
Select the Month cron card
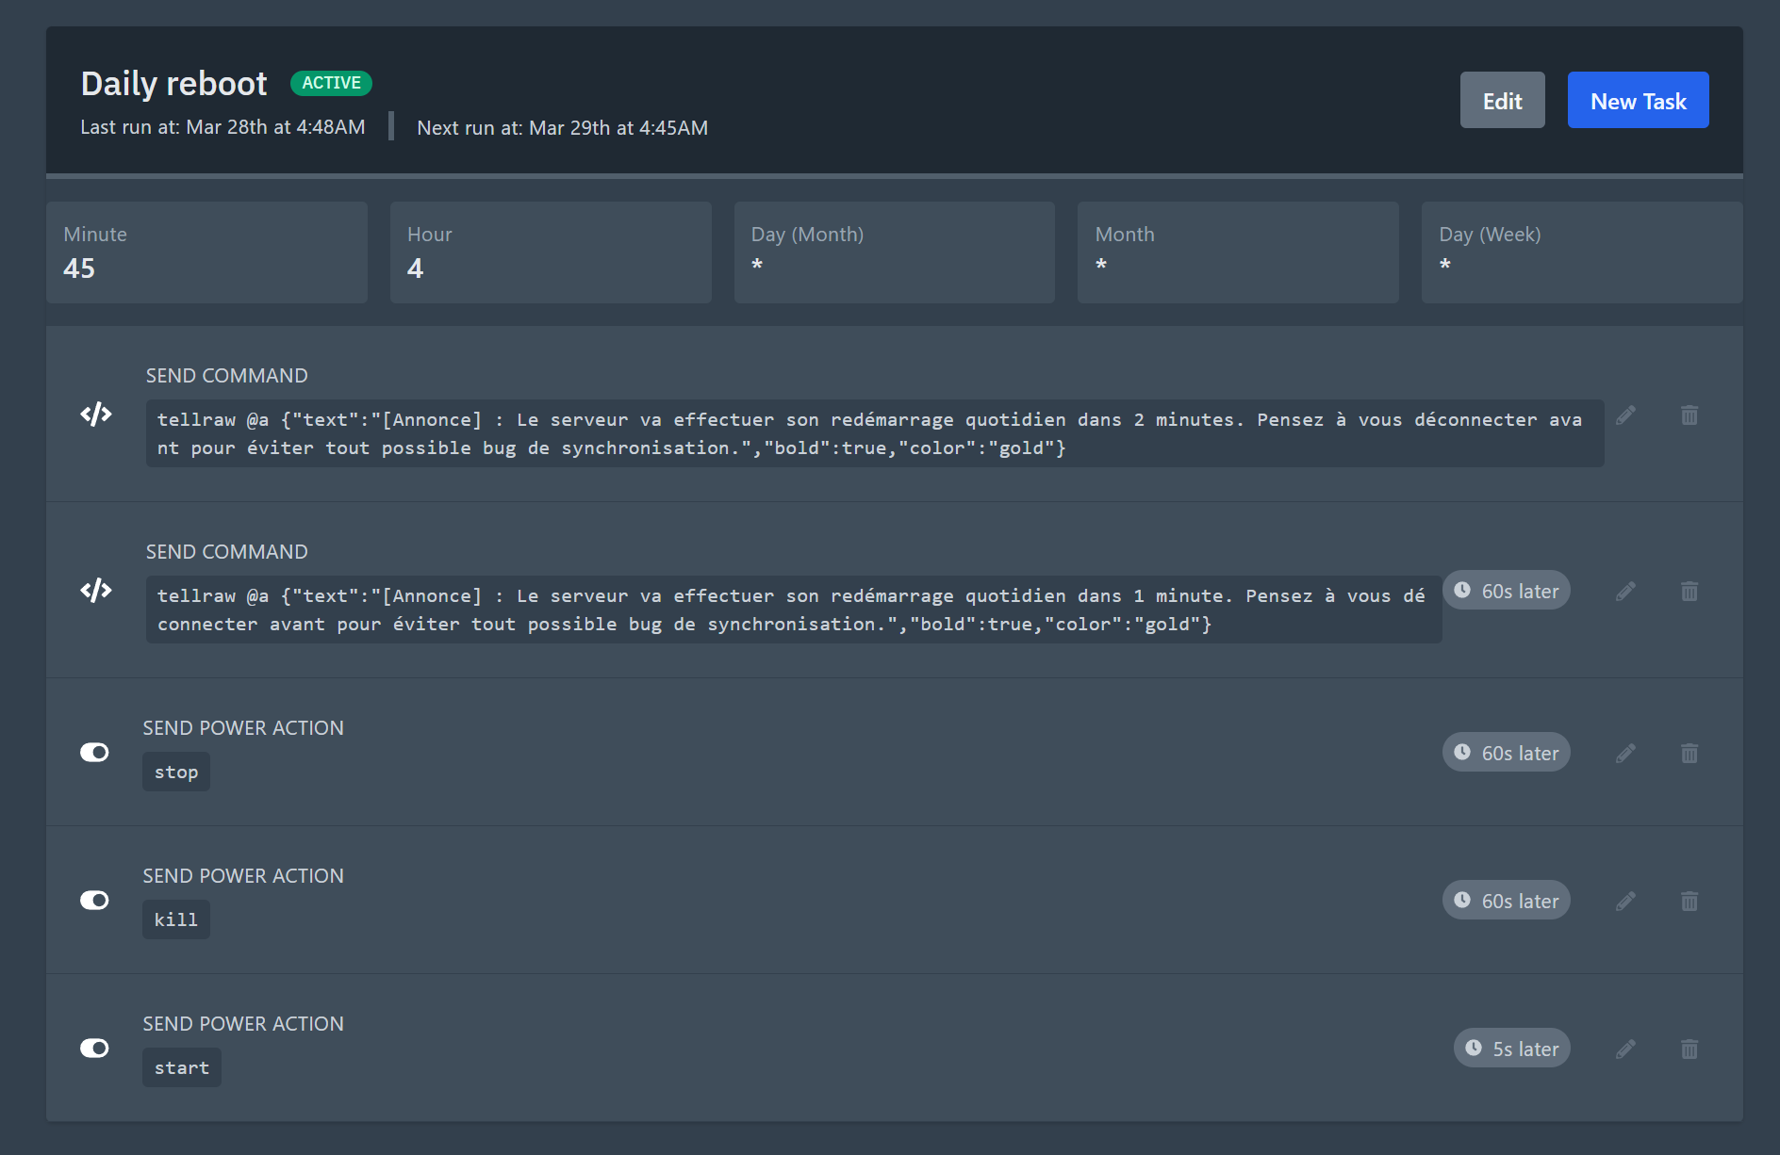pos(1238,252)
